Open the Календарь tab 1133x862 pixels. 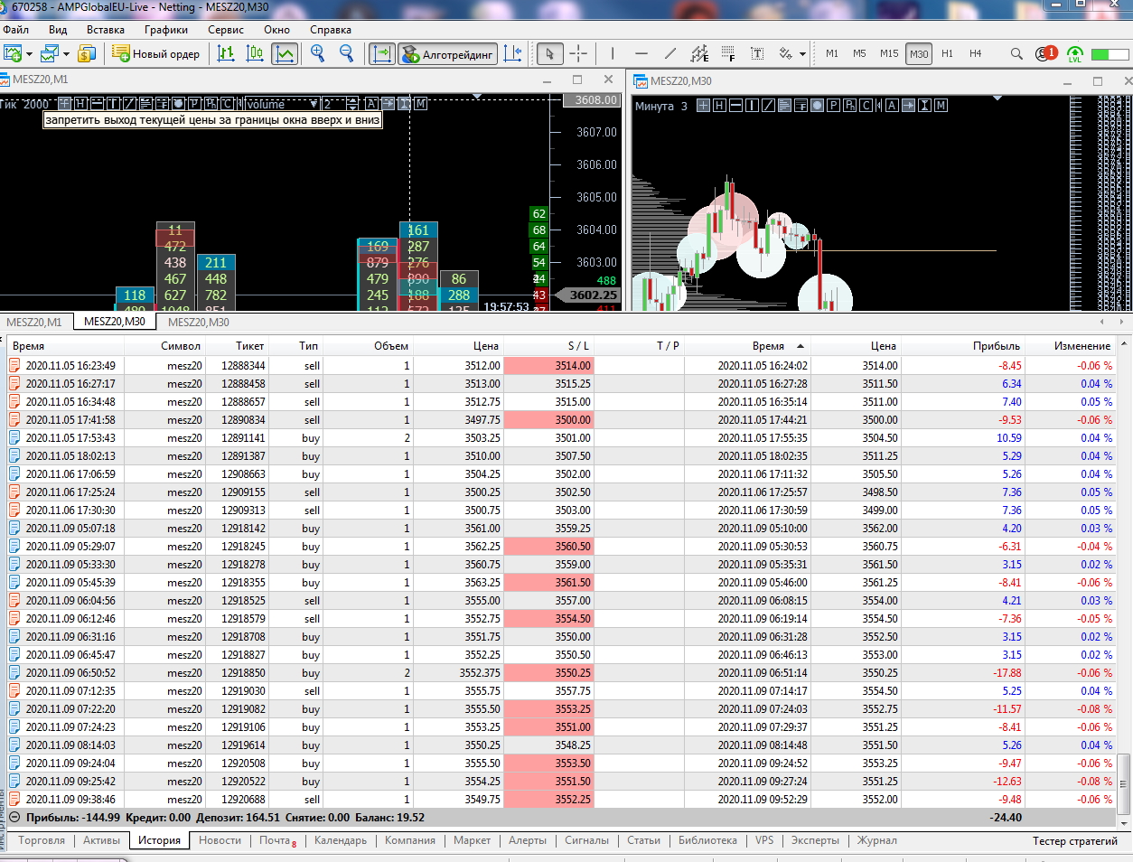[x=341, y=840]
